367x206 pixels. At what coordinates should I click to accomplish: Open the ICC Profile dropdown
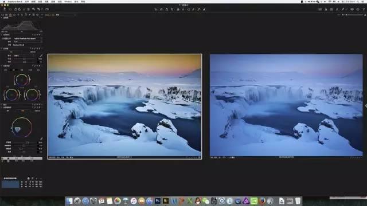coord(28,38)
